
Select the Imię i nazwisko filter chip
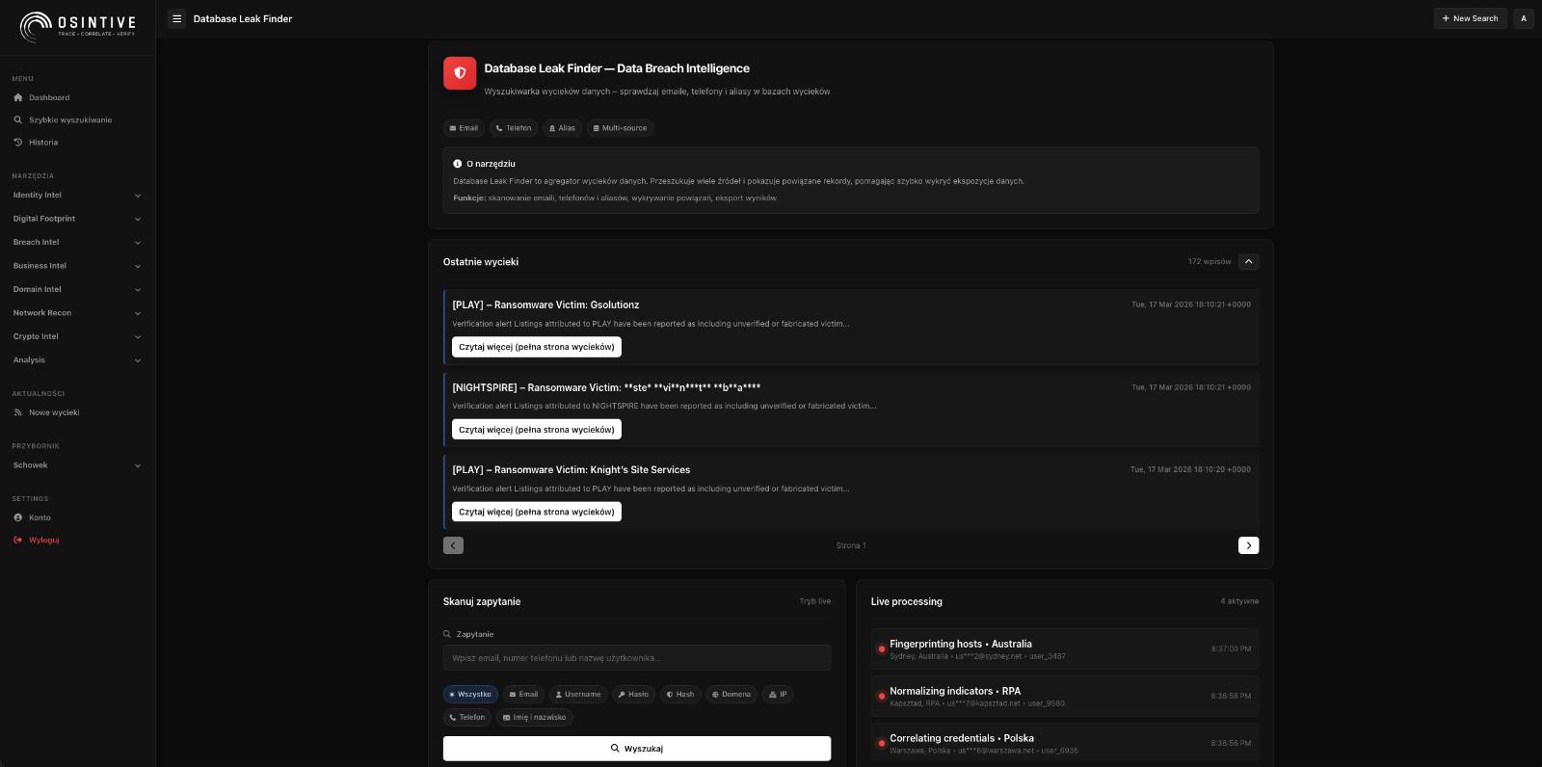(535, 717)
